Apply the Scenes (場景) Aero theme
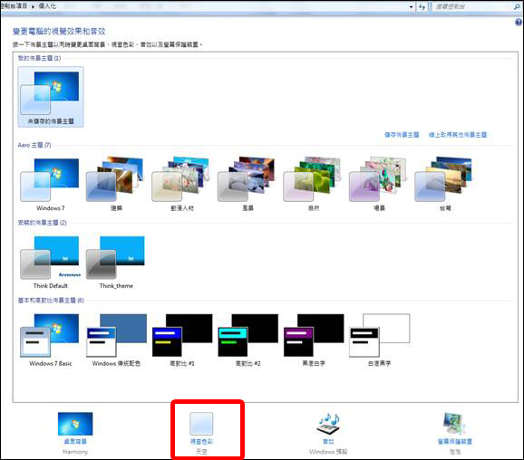The height and width of the screenshot is (460, 524). [x=379, y=184]
